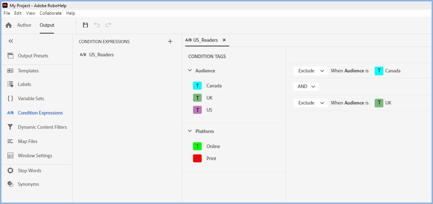
Task: Open Exclude dropdown for UK rule
Action: tap(310, 103)
